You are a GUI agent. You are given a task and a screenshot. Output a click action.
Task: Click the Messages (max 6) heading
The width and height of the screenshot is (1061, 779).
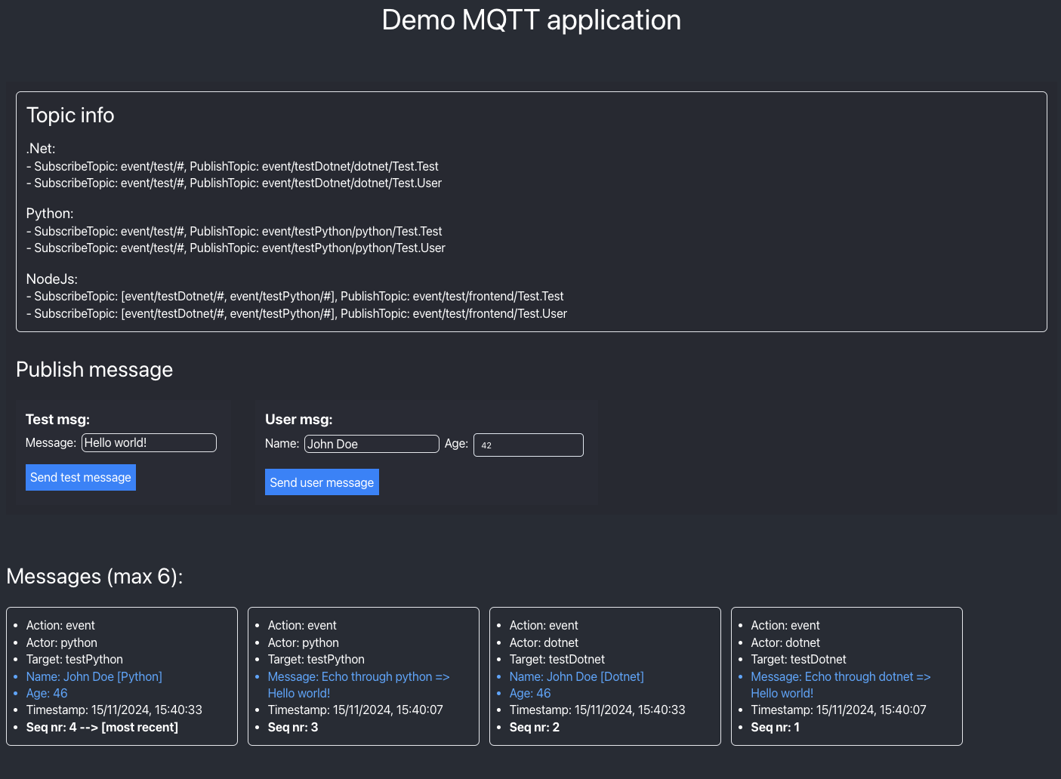click(x=94, y=576)
